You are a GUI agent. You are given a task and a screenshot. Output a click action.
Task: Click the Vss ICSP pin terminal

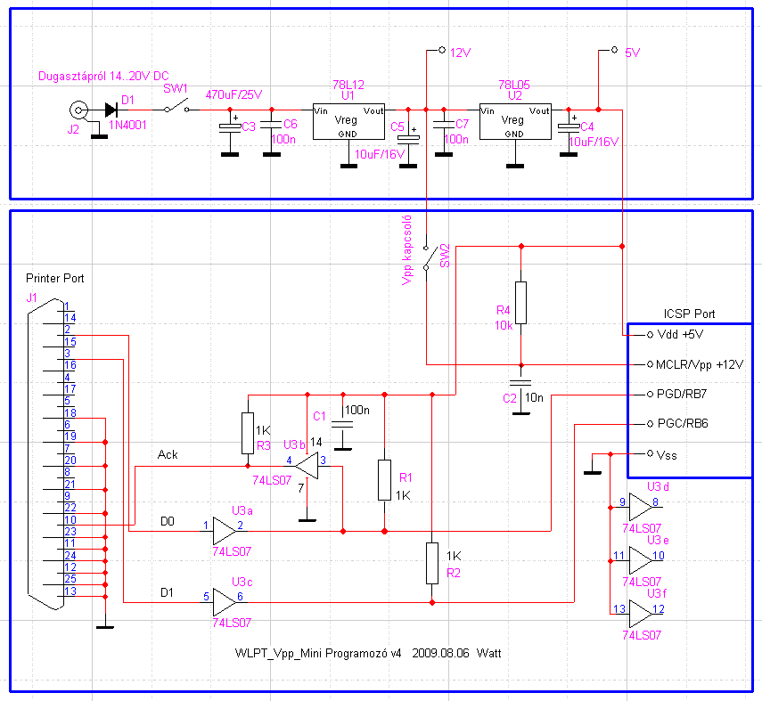[x=650, y=453]
